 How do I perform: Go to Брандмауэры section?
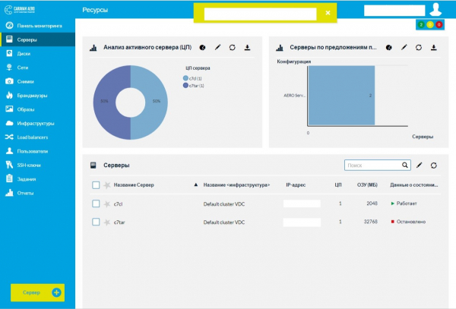[x=32, y=96]
